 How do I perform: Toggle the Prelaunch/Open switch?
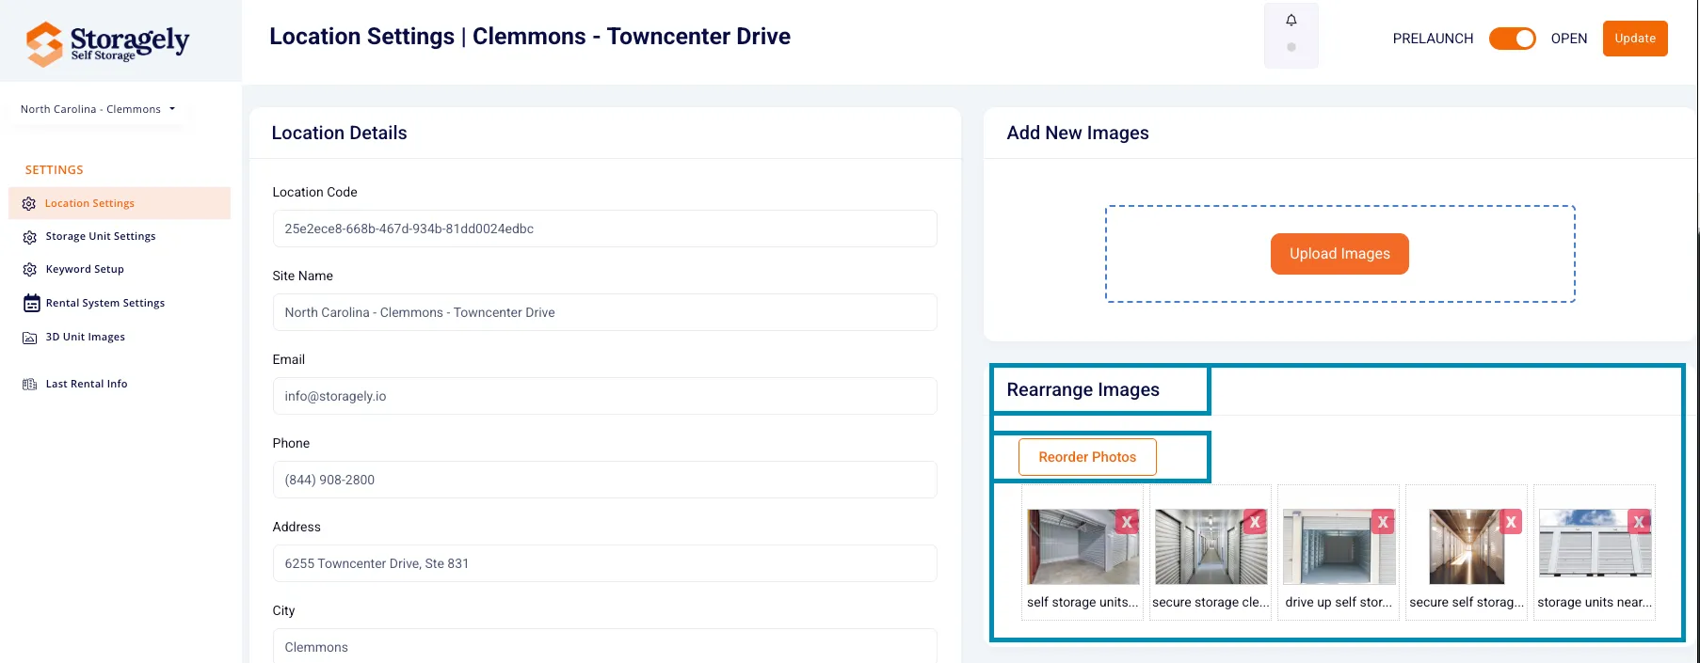tap(1512, 39)
